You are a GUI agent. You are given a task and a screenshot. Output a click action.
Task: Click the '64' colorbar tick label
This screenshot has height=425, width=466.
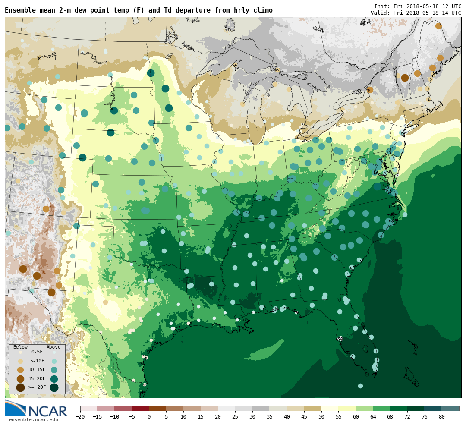click(373, 417)
